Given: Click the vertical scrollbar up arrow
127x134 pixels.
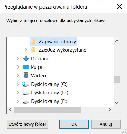Looking at the screenshot, I should 117,41.
